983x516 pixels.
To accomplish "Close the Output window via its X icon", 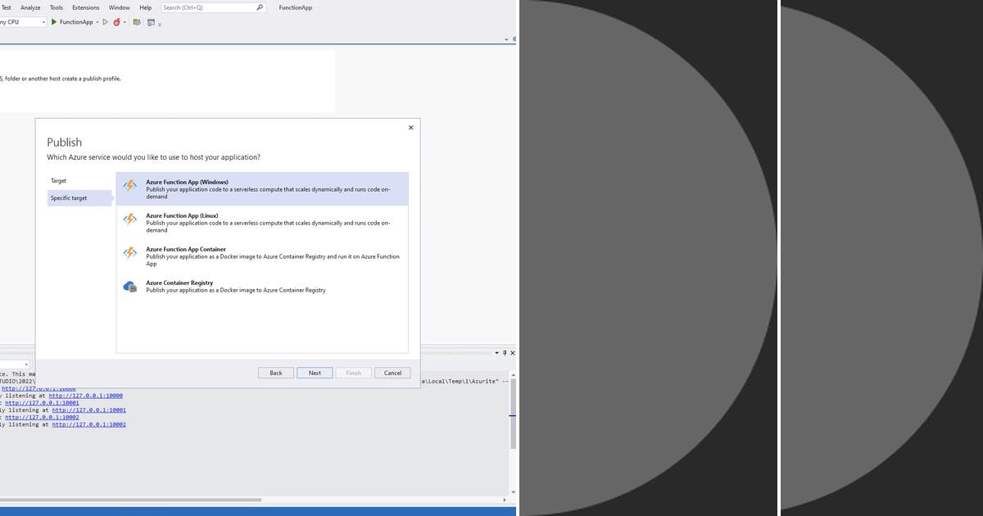I will pos(511,352).
